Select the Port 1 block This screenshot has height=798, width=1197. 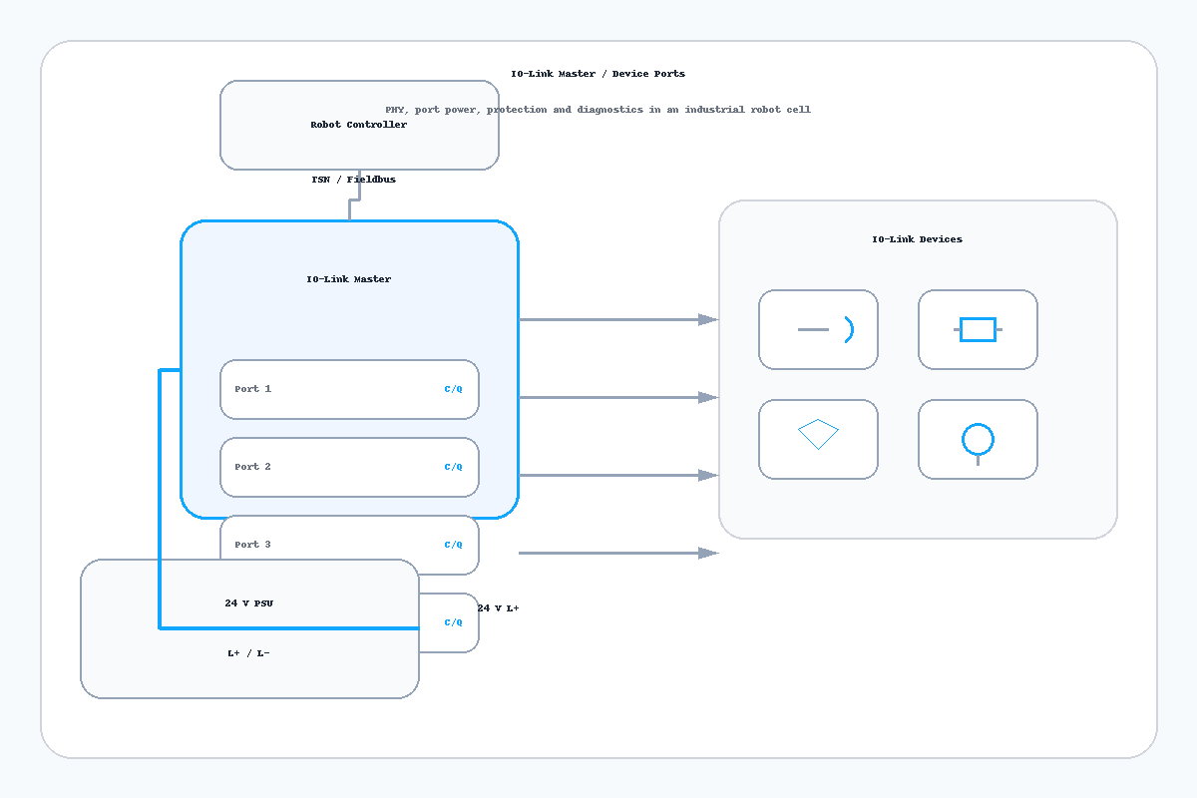click(349, 389)
